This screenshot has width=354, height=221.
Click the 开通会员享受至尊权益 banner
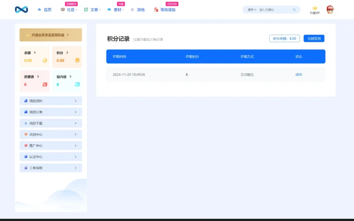click(x=50, y=35)
